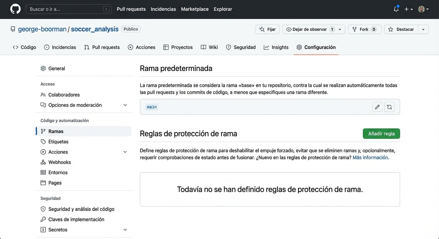Viewport: 439px width, 239px height.
Task: Expand the Secretos section in the sidebar
Action: click(x=125, y=229)
